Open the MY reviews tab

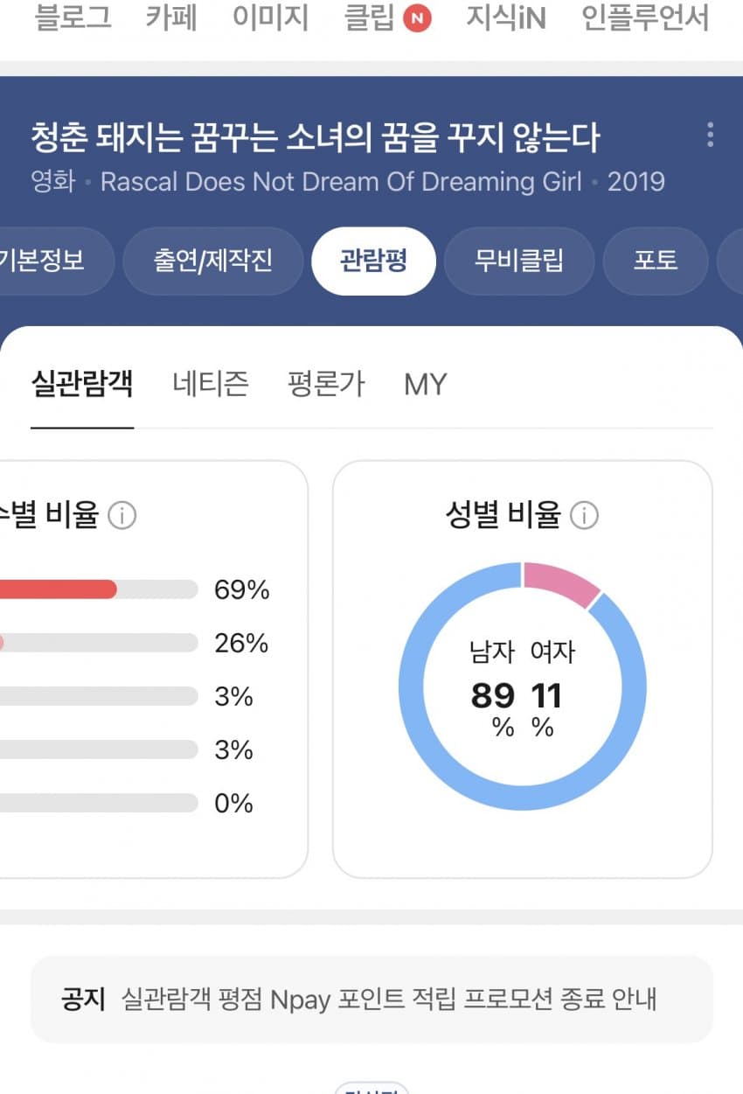pos(425,384)
